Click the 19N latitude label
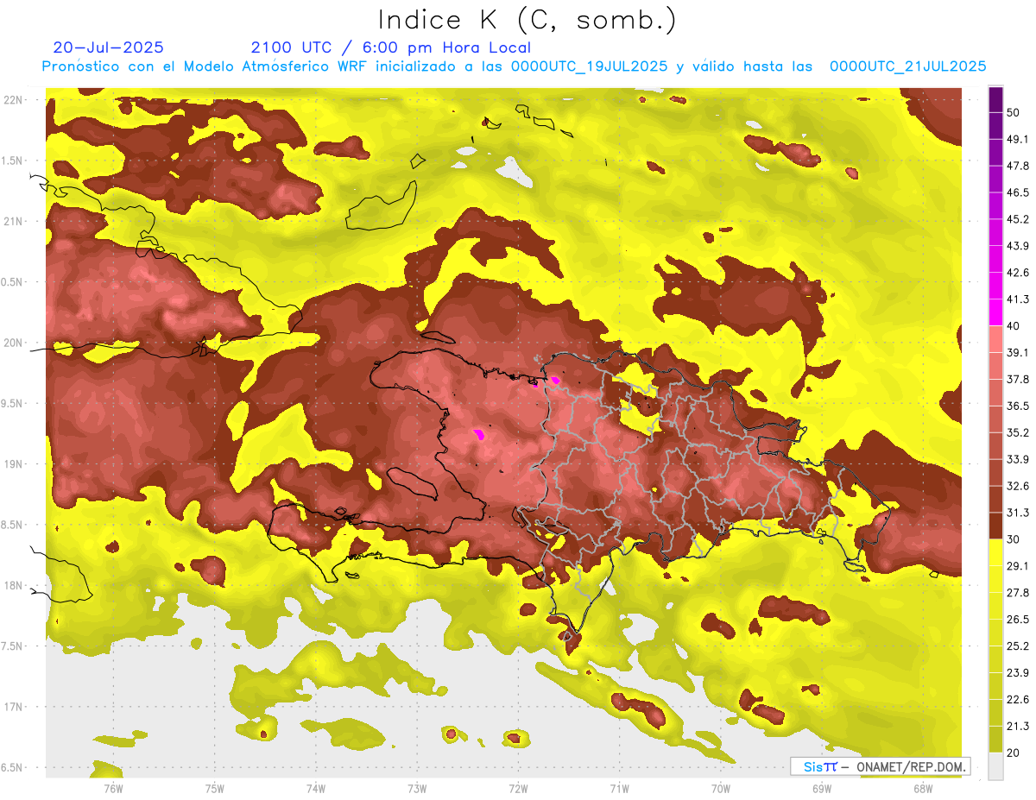 15,463
